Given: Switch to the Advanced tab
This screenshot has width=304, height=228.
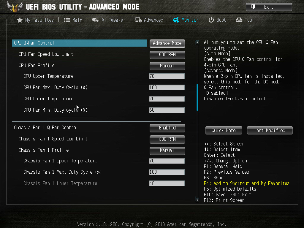Looking at the screenshot, I should (x=149, y=20).
